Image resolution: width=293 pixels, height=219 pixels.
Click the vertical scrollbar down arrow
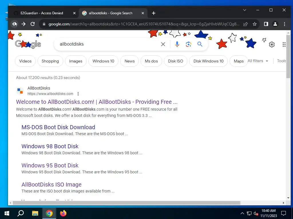[x=288, y=198]
